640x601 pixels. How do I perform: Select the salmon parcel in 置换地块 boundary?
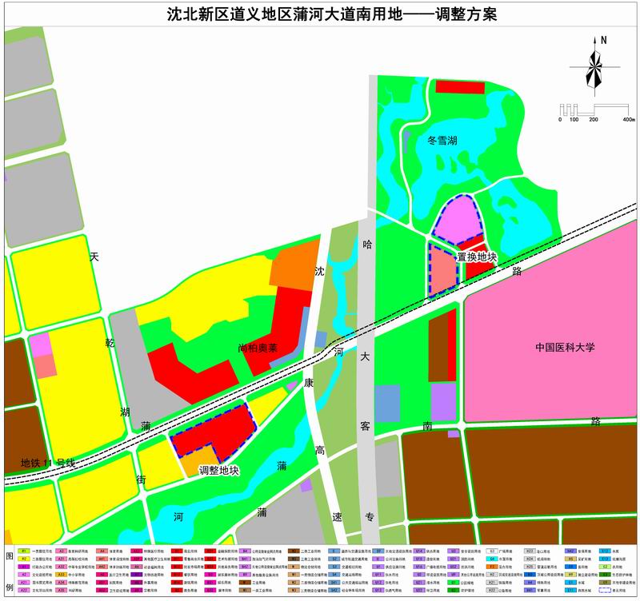[442, 269]
